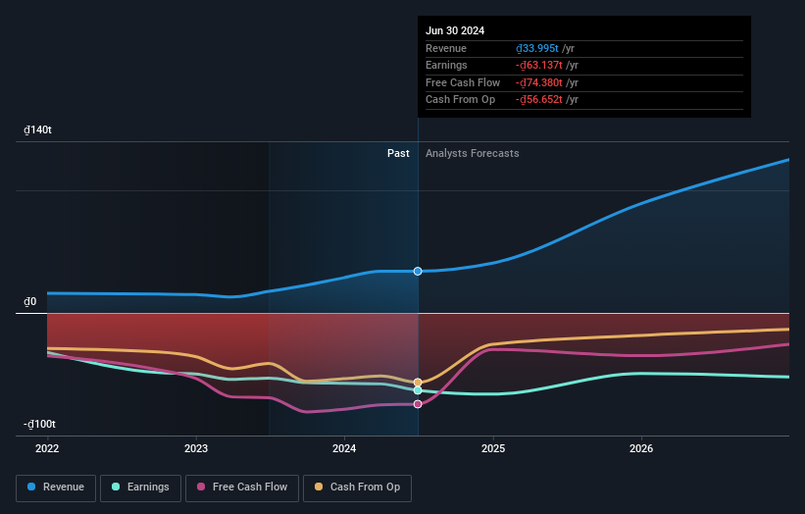This screenshot has width=805, height=514.
Task: Select the 2026 x-axis label
Action: pos(641,448)
